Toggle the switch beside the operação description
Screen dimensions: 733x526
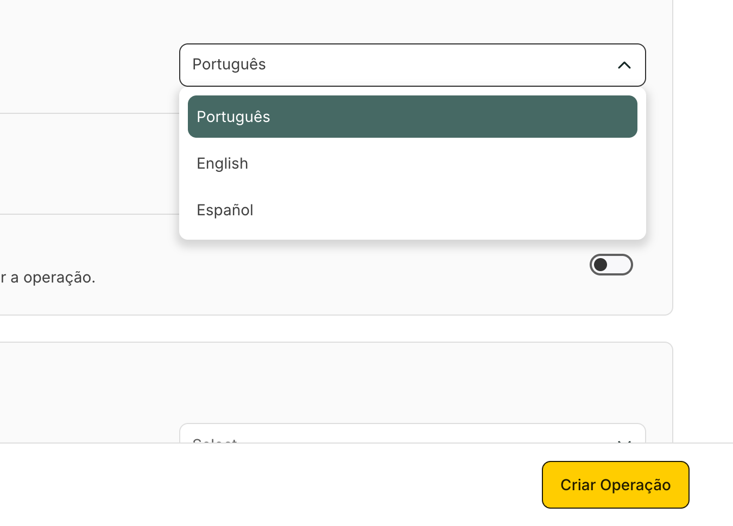pos(611,265)
